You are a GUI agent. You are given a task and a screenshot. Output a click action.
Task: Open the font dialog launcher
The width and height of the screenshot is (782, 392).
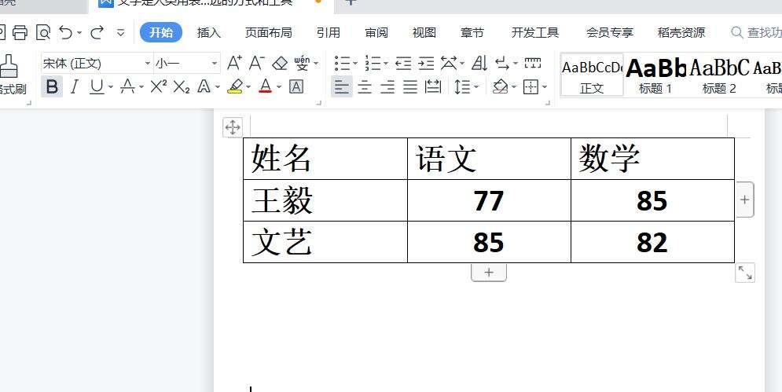[x=319, y=103]
